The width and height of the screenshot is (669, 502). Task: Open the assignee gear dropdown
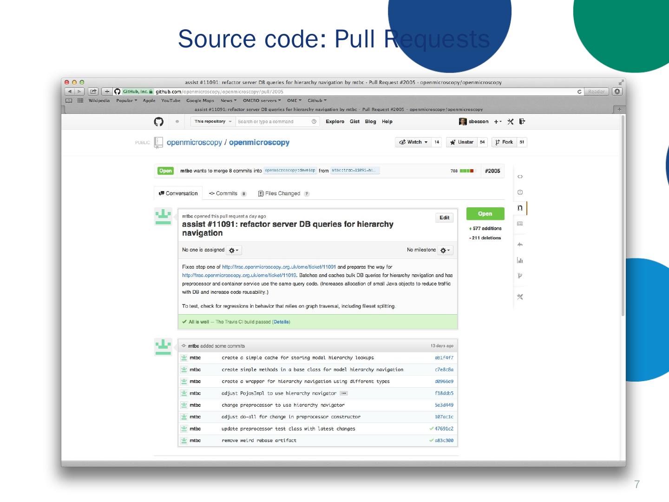(x=234, y=251)
